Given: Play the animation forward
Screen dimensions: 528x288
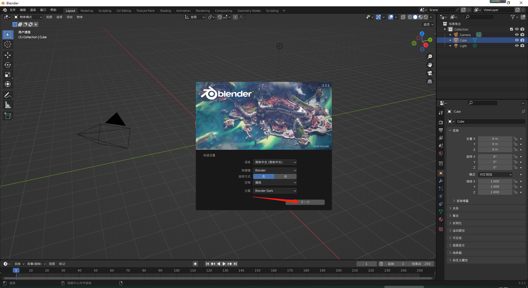Looking at the screenshot, I should (x=224, y=264).
